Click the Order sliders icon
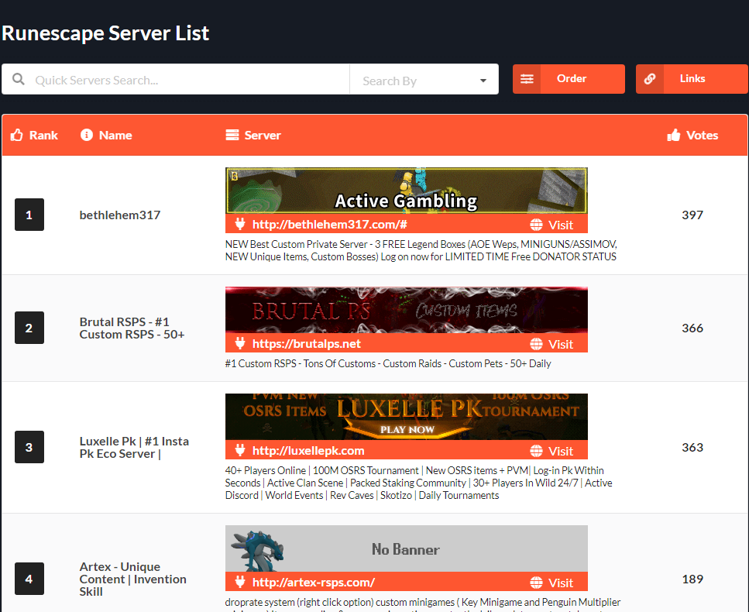This screenshot has width=749, height=612. point(527,79)
